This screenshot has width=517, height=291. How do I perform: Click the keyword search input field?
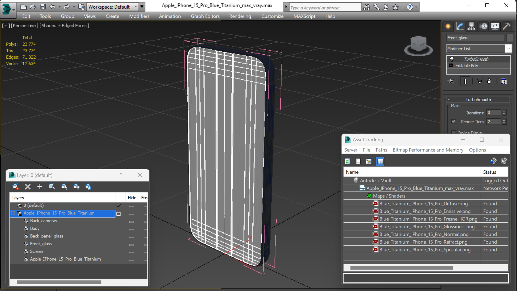[325, 8]
